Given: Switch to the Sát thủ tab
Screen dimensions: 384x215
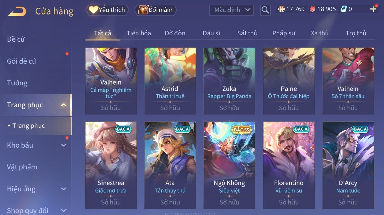Looking at the screenshot, I should (x=247, y=33).
